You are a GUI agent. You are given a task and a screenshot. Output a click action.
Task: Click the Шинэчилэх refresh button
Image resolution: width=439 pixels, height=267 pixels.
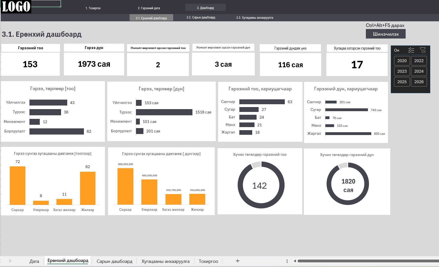[386, 34]
